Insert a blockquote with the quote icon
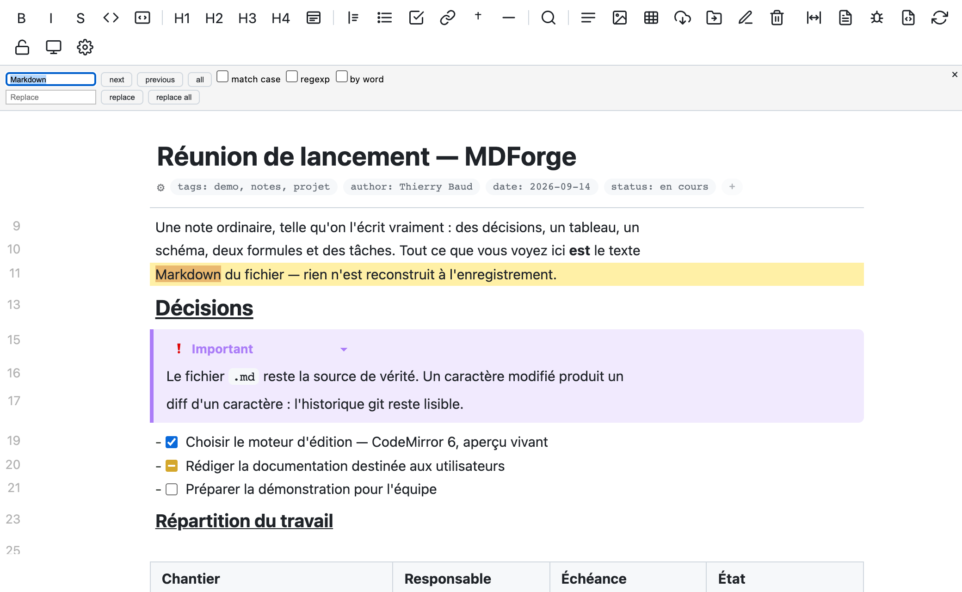962x592 pixels. tap(353, 18)
